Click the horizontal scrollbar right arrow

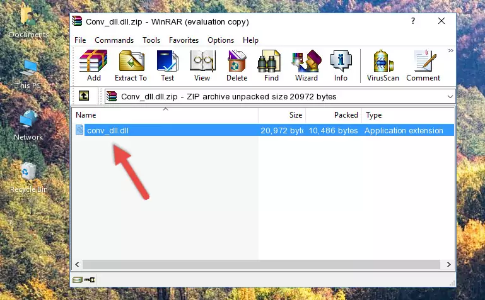click(x=449, y=264)
